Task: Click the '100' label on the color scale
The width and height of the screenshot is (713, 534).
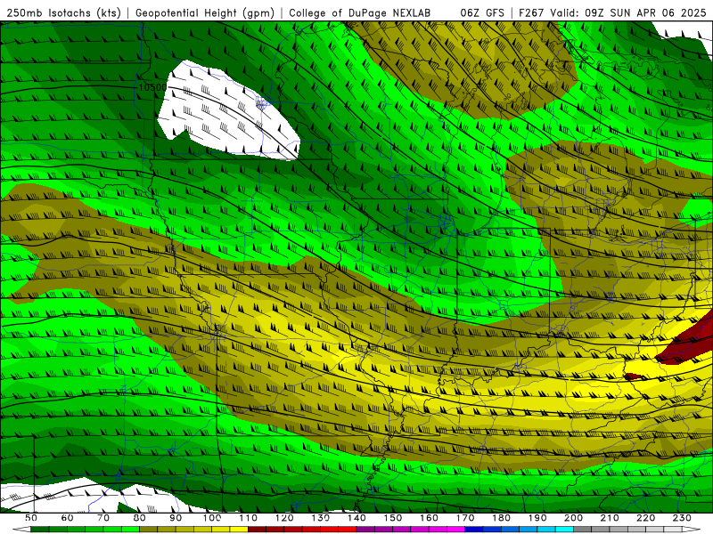Action: point(212,518)
